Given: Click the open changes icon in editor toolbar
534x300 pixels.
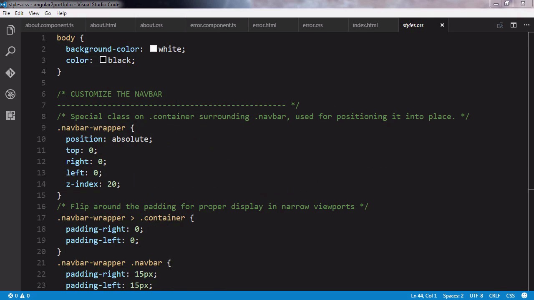Looking at the screenshot, I should (500, 25).
